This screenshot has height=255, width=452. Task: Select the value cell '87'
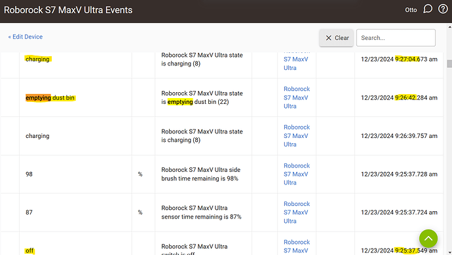29,212
